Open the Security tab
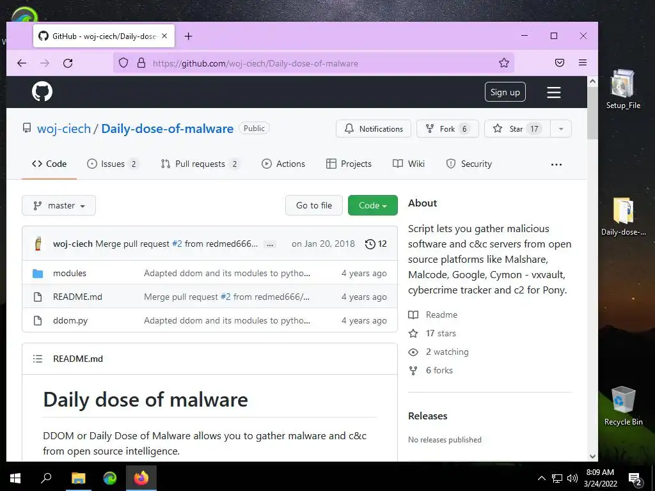 pos(469,164)
